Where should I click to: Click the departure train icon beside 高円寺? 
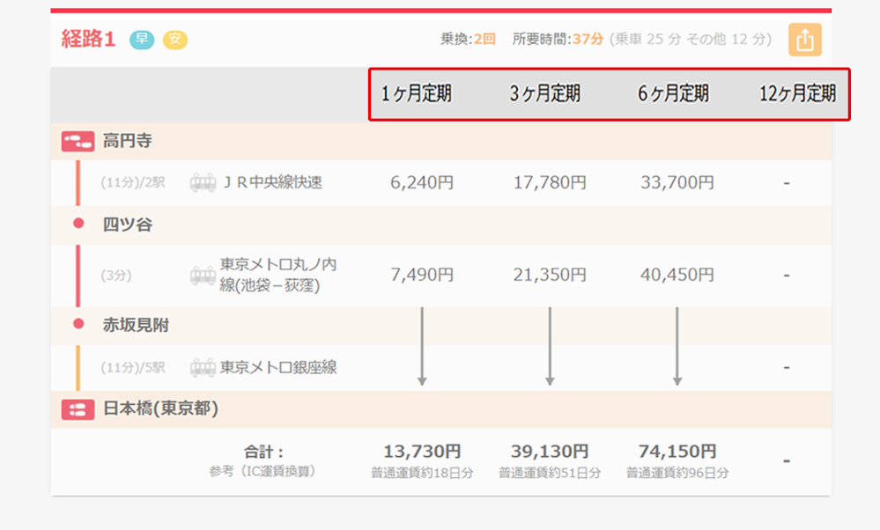pos(77,140)
